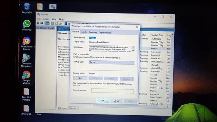
Task: Click into the Start parameters field
Action: (x=112, y=91)
